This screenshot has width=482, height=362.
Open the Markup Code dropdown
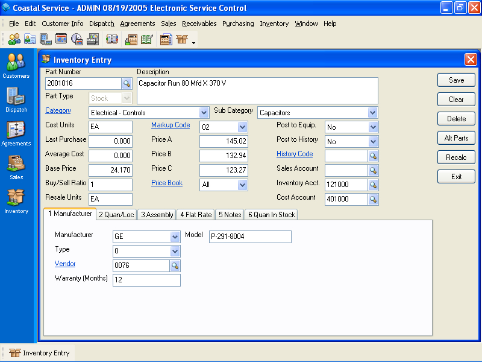(x=243, y=127)
